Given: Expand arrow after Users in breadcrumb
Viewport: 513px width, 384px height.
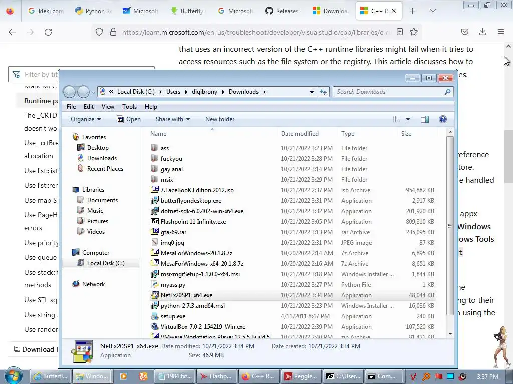Looking at the screenshot, I should (186, 92).
